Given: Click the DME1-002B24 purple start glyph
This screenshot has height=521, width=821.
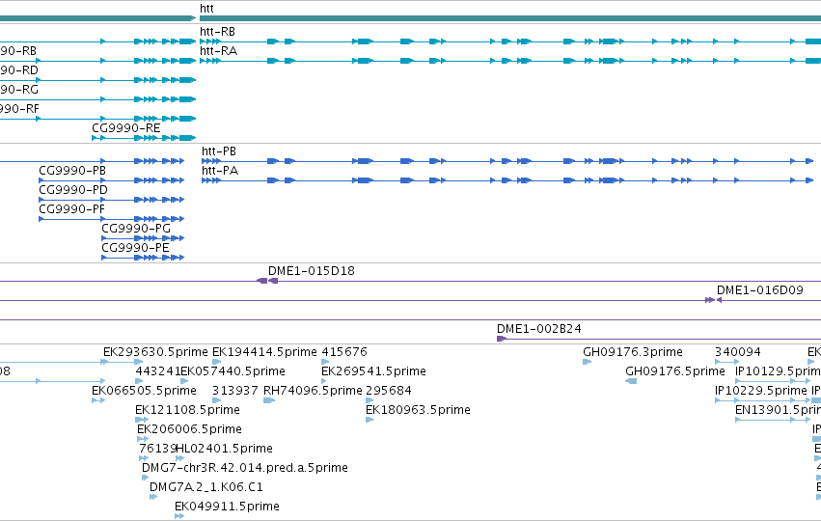Looking at the screenshot, I should pyautogui.click(x=501, y=339).
